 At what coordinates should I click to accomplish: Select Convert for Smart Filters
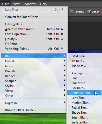34,17
